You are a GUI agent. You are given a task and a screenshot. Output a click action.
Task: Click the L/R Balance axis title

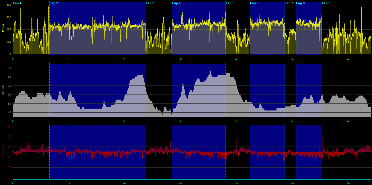[x=3, y=152]
